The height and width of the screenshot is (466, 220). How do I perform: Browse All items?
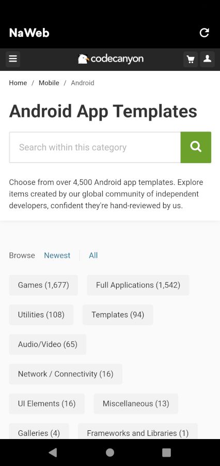(93, 255)
